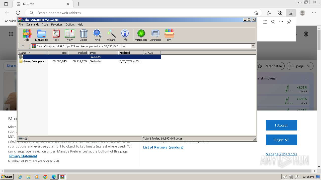Open the Find magnifier tool
Viewport: 321px width, 180px height.
[x=97, y=35]
